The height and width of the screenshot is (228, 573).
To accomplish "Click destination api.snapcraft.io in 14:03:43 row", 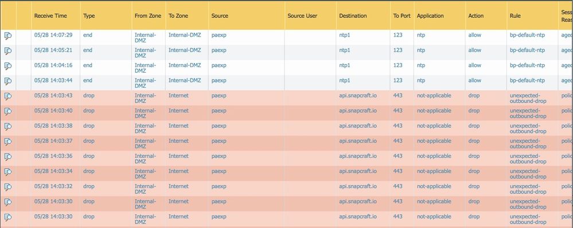I will pyautogui.click(x=358, y=96).
